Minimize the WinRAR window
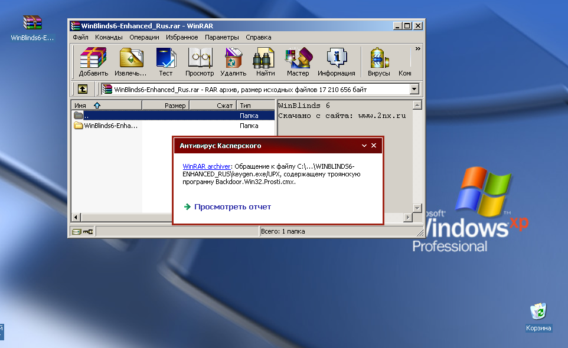Viewport: 568px width, 348px height. point(397,26)
